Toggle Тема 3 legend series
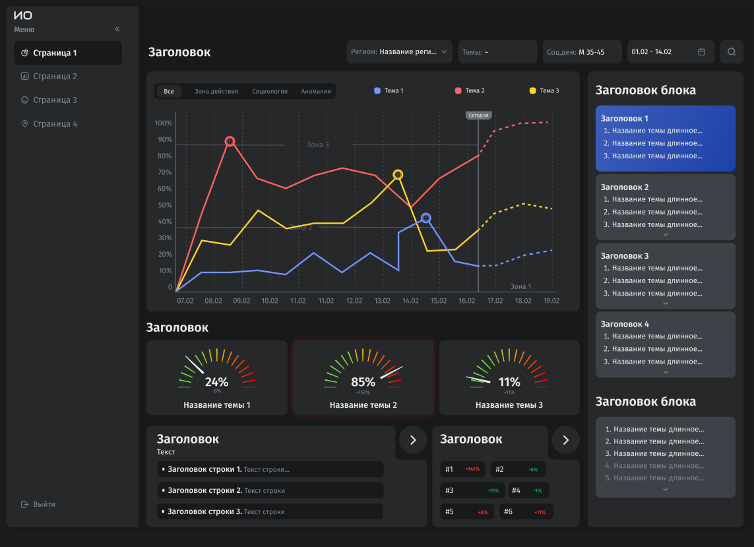Screen dimensions: 754x547 [544, 90]
